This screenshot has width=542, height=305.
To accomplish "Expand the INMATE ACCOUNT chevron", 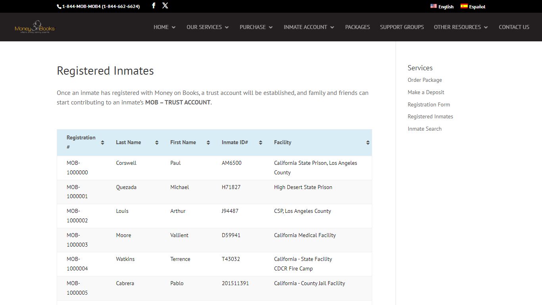I will (x=332, y=27).
